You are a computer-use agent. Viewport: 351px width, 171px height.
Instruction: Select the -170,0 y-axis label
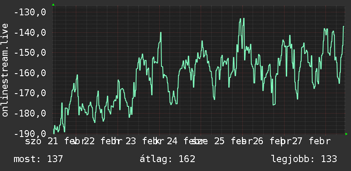click(x=30, y=93)
